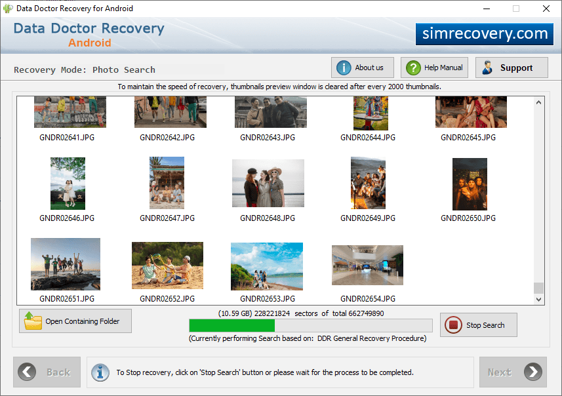Stop the ongoing photo search

479,325
